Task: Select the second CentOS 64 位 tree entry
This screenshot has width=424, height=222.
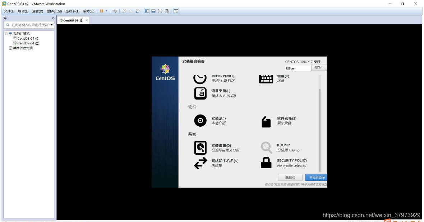Action: click(28, 43)
